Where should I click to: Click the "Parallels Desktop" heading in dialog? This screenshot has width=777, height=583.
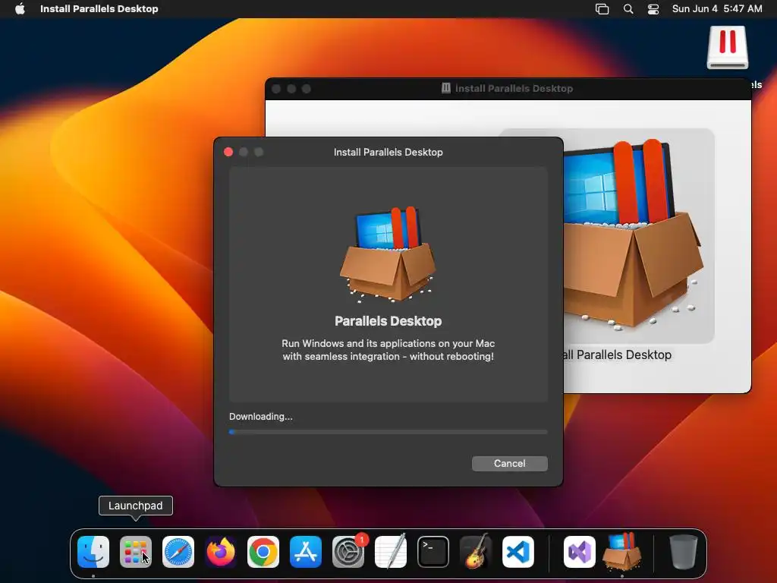(x=388, y=321)
